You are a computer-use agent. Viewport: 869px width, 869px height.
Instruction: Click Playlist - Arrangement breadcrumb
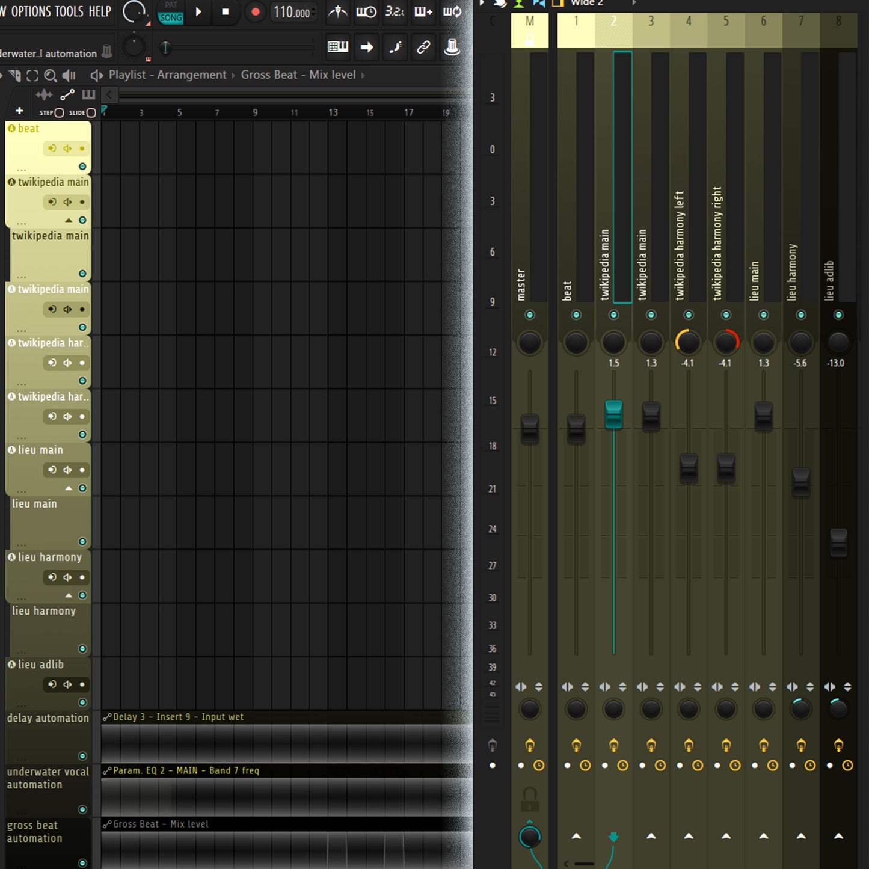(x=167, y=75)
